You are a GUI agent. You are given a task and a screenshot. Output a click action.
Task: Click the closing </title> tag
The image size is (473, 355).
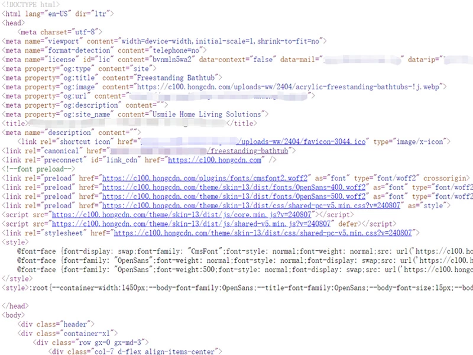241,124
